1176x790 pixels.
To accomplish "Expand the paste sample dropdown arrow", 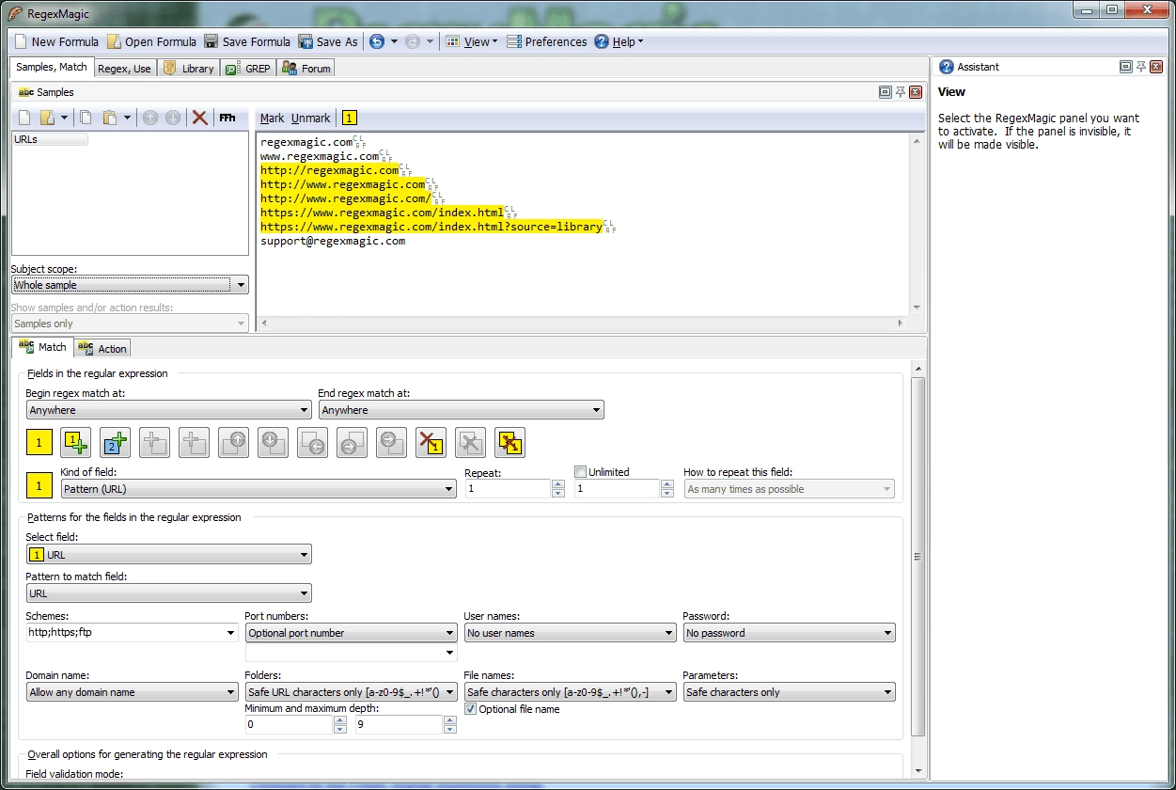I will (127, 118).
